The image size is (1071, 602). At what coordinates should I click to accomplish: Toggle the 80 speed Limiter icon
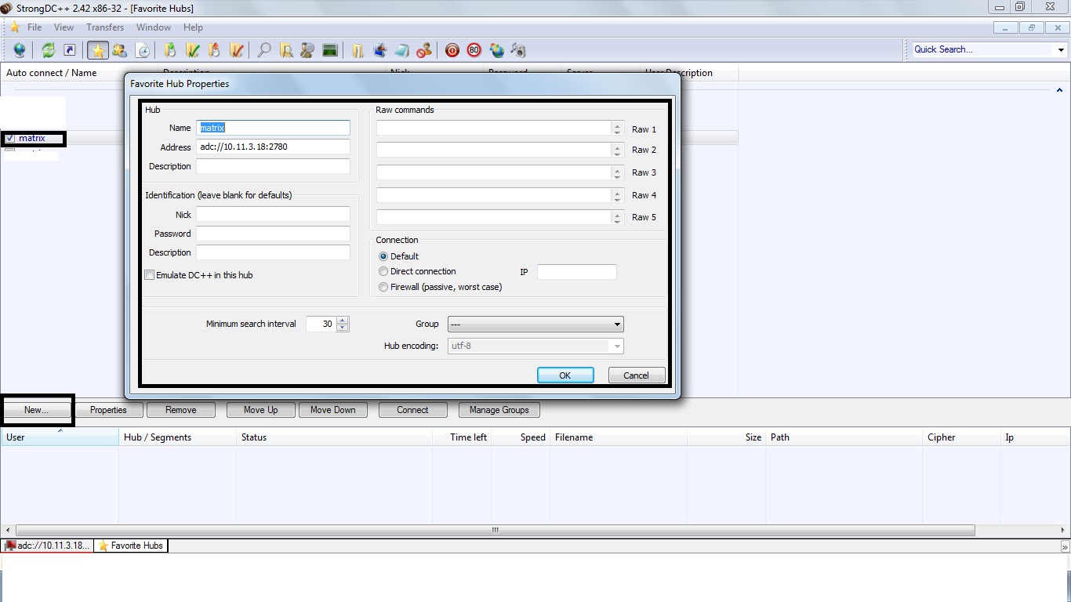474,50
